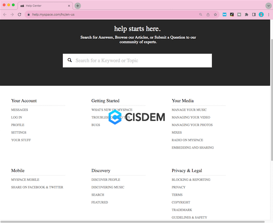The width and height of the screenshot is (273, 223).
Task: Open the Extensions puzzle piece menu
Action: pos(246,15)
